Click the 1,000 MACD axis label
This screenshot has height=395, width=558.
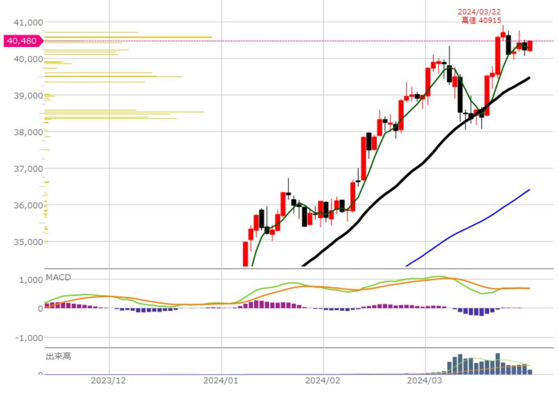click(31, 280)
